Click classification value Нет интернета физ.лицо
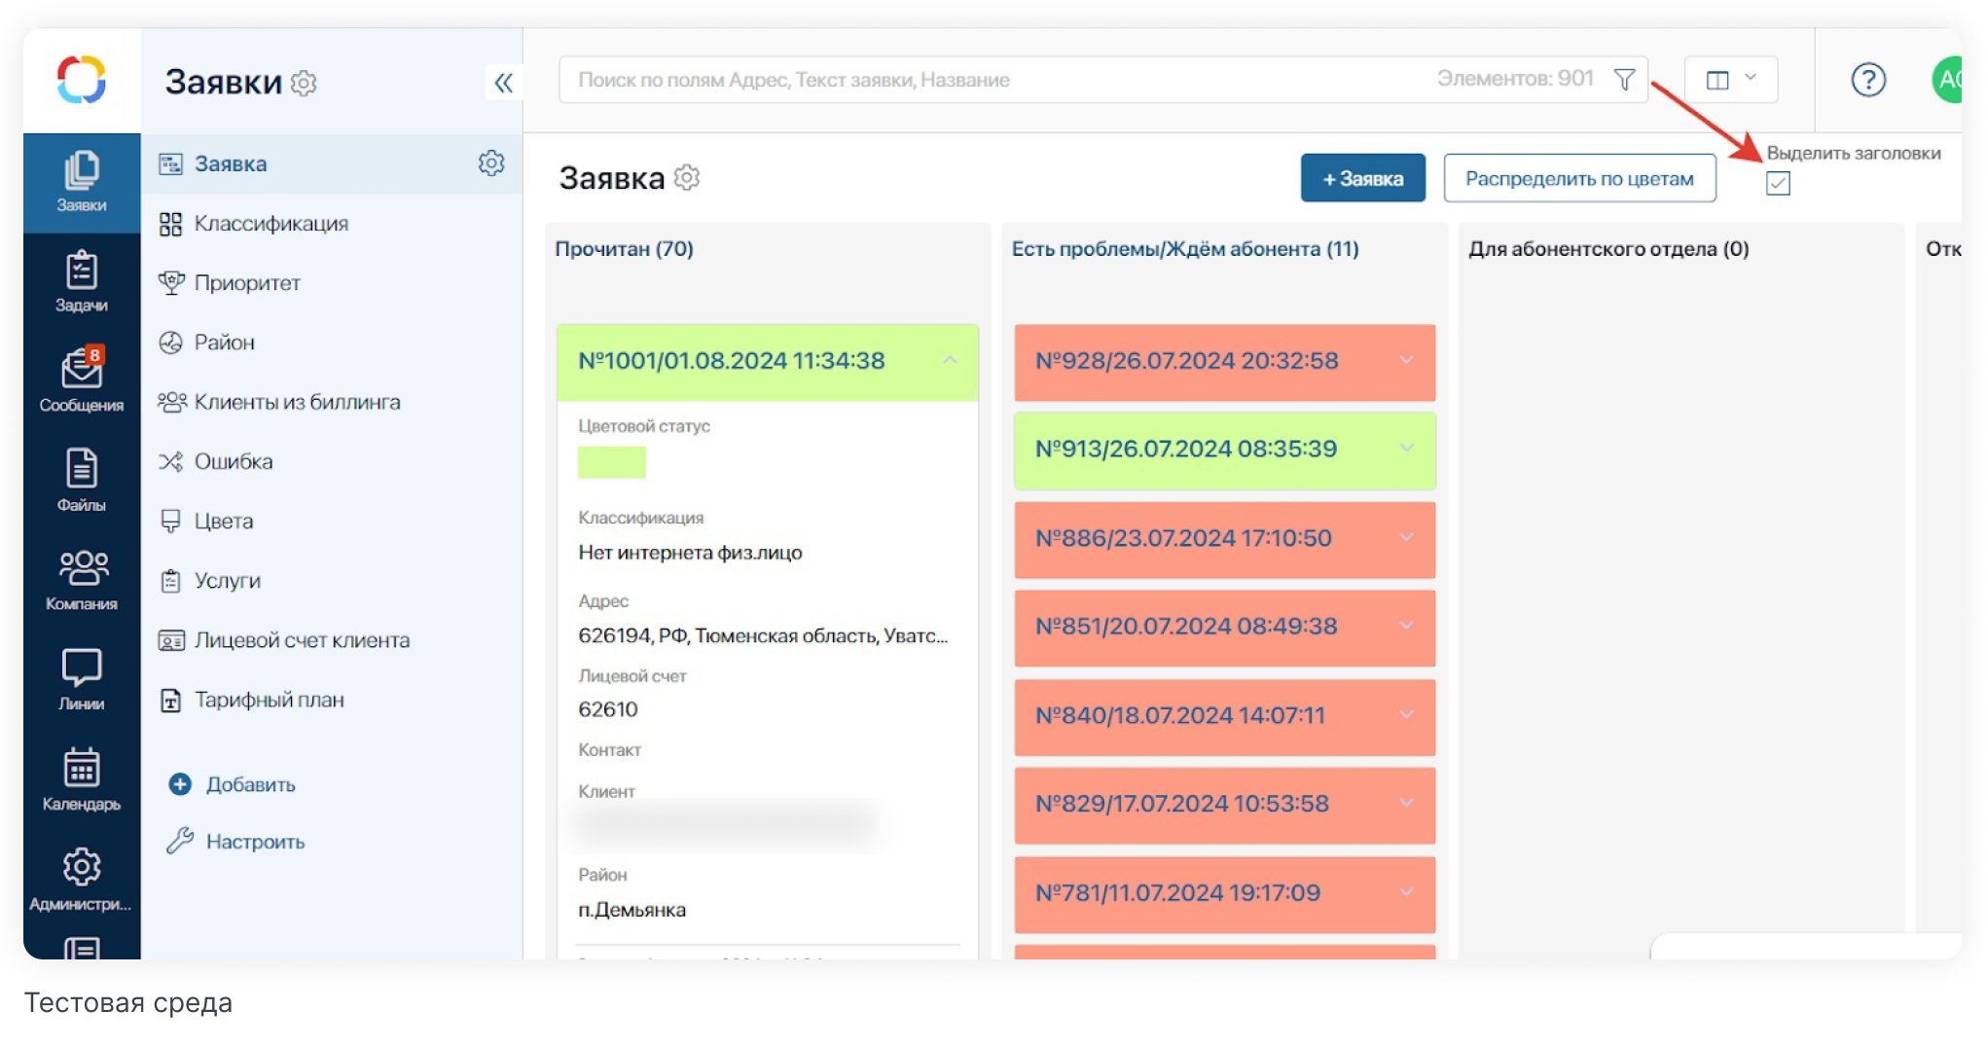 click(x=690, y=553)
